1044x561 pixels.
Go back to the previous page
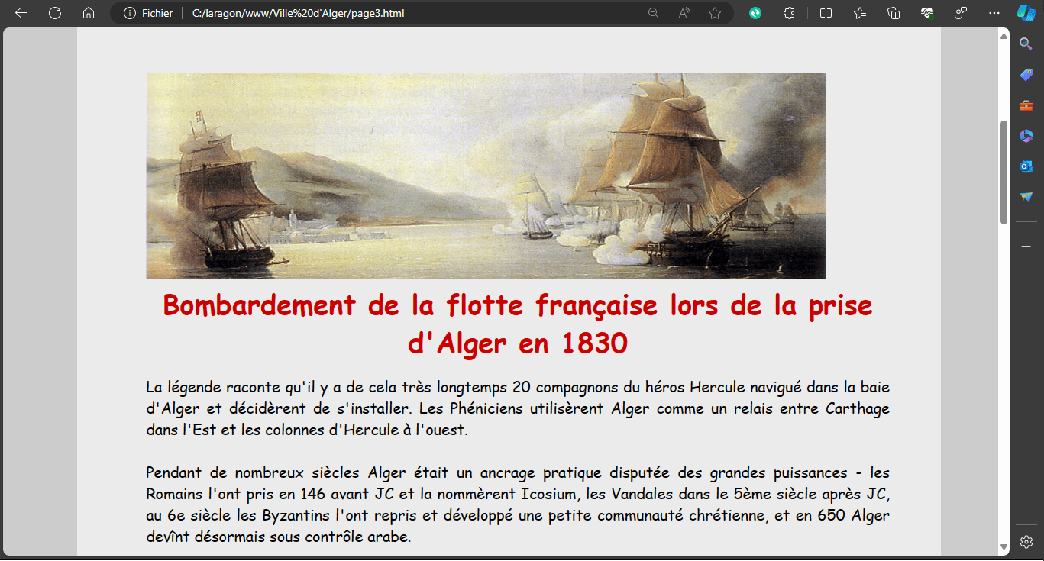tap(21, 13)
